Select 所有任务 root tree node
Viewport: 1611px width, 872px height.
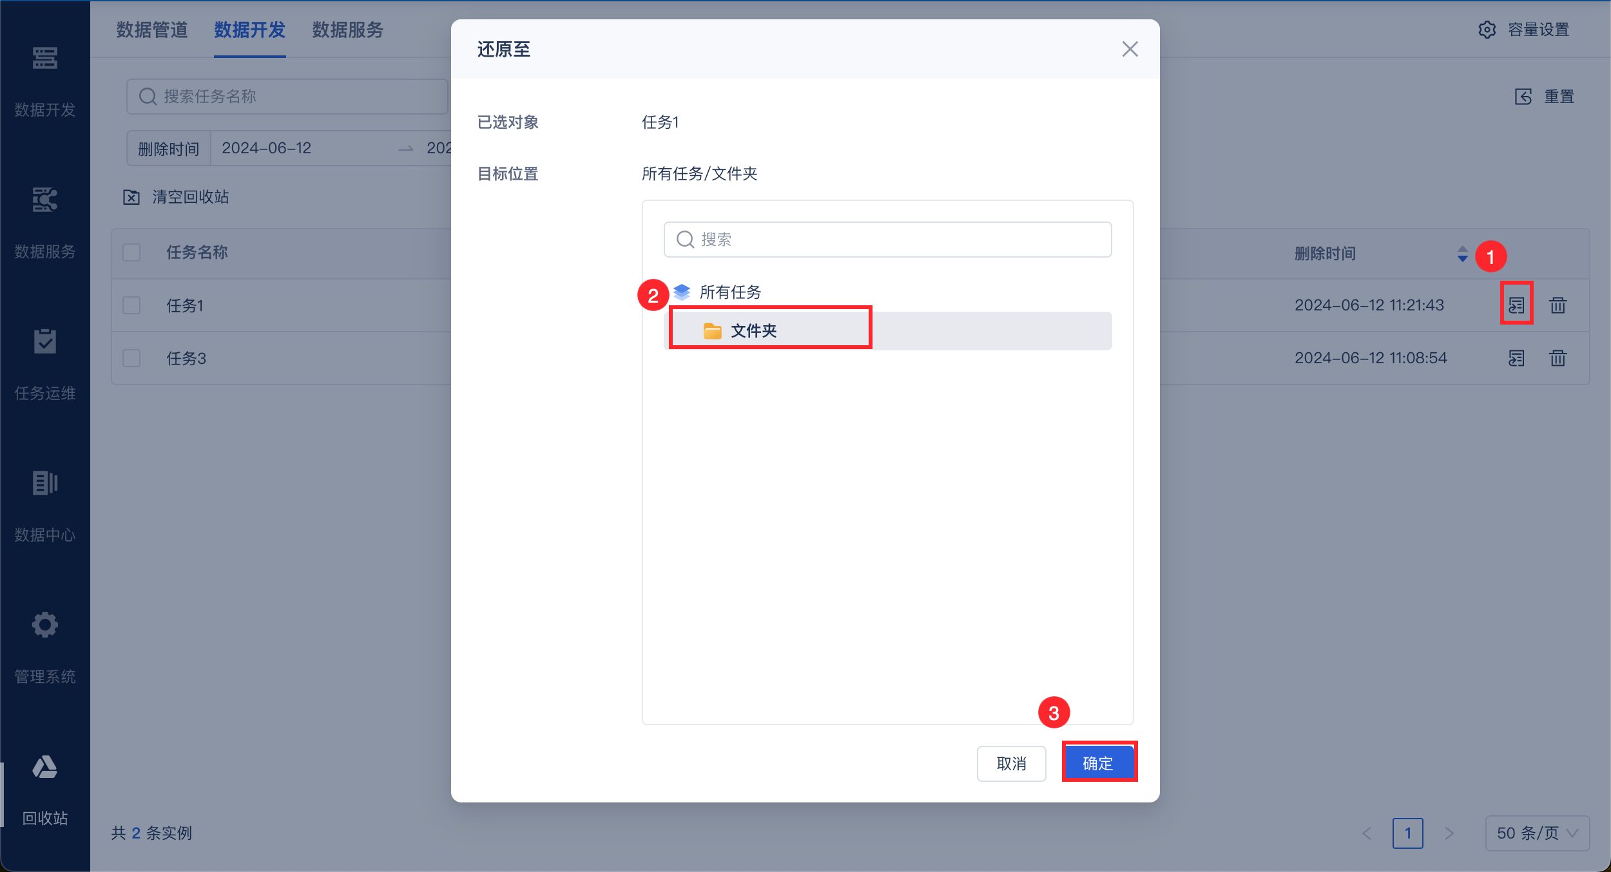click(729, 292)
